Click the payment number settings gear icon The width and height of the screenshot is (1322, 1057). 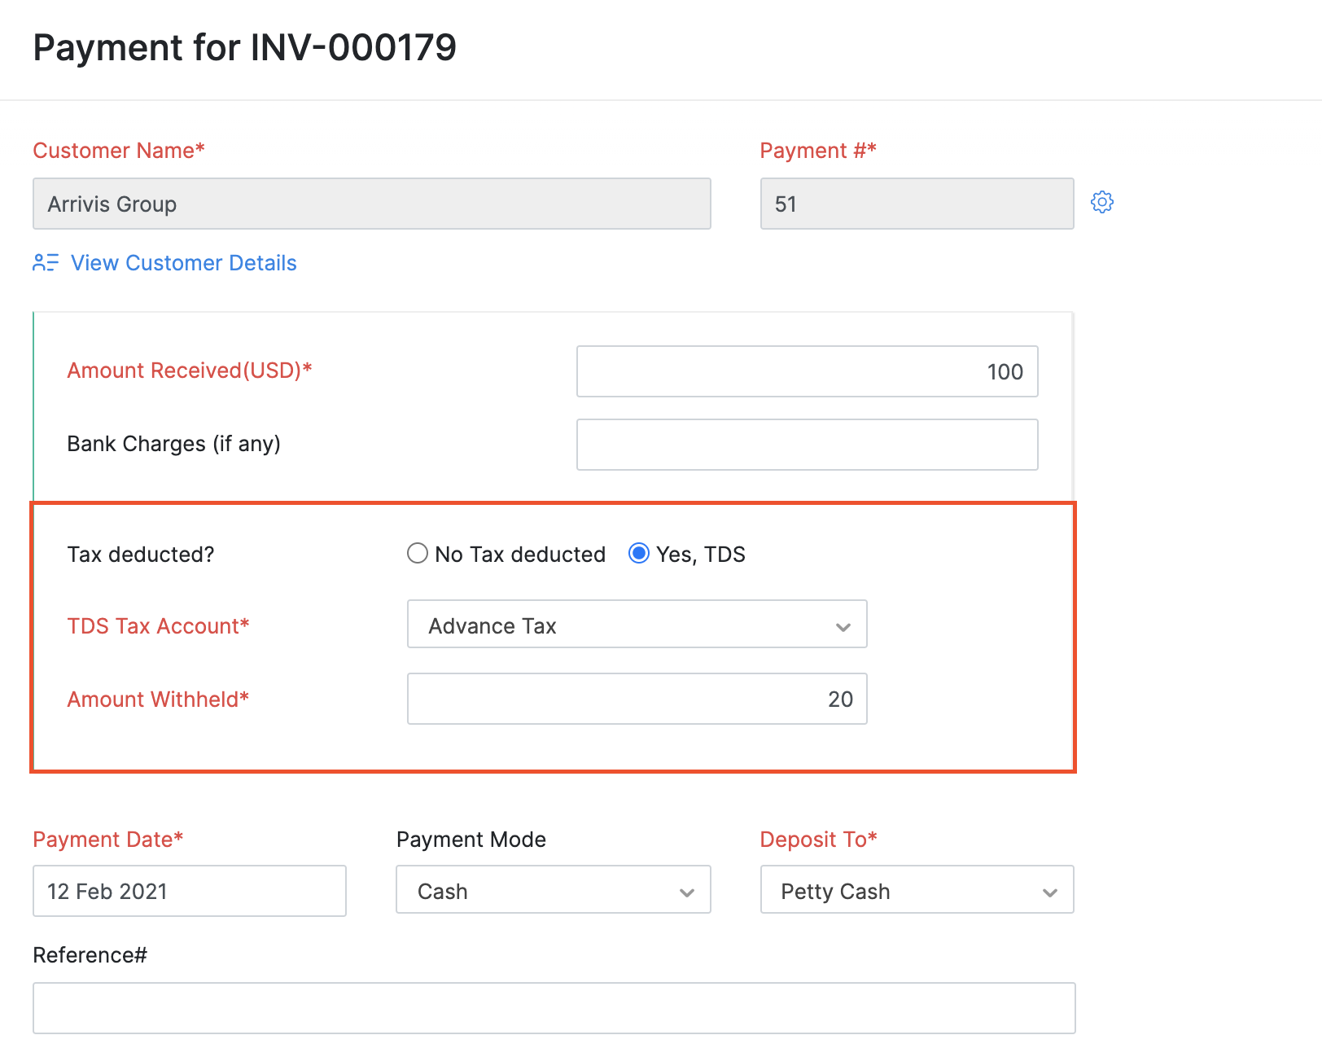coord(1102,202)
